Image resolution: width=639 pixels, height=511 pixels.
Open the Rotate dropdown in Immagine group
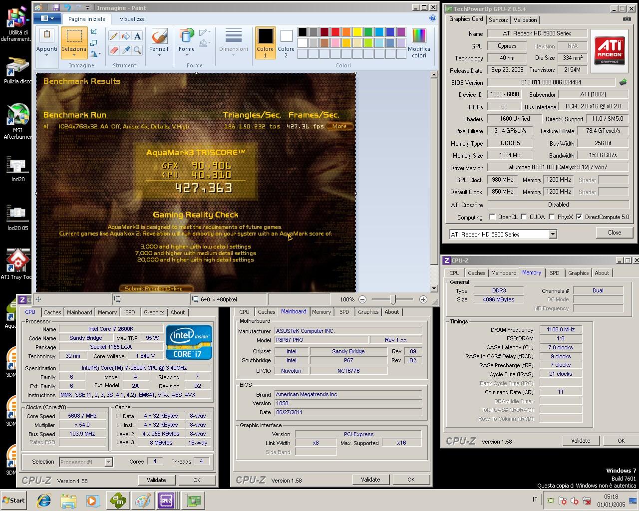click(95, 53)
